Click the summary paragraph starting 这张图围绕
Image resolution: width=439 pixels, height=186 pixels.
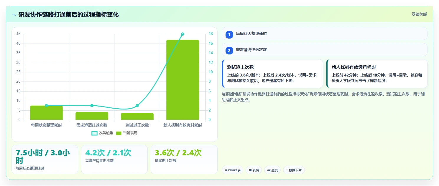pos(323,97)
